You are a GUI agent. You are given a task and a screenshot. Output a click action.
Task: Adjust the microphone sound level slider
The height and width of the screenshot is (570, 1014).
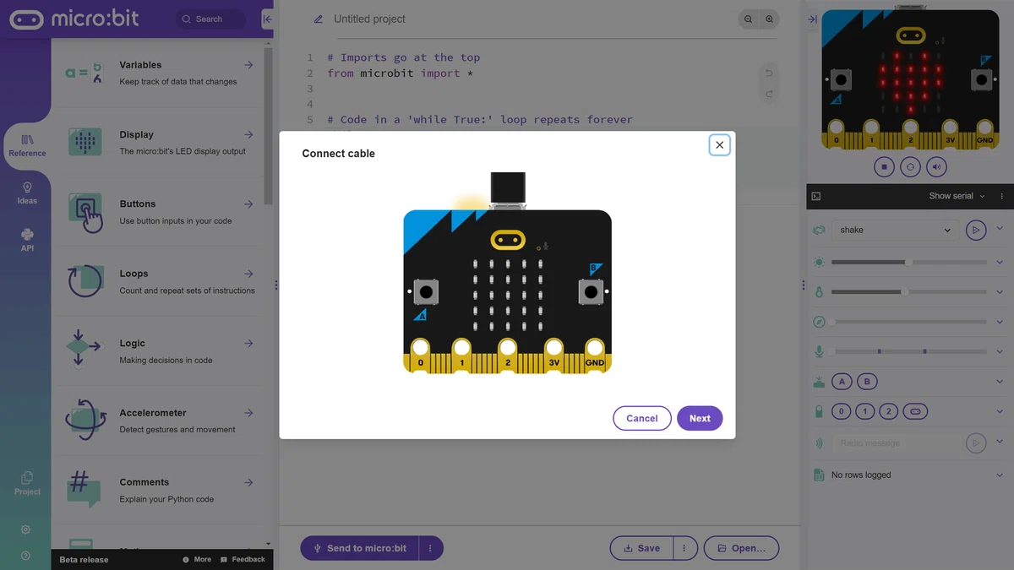pos(908,351)
